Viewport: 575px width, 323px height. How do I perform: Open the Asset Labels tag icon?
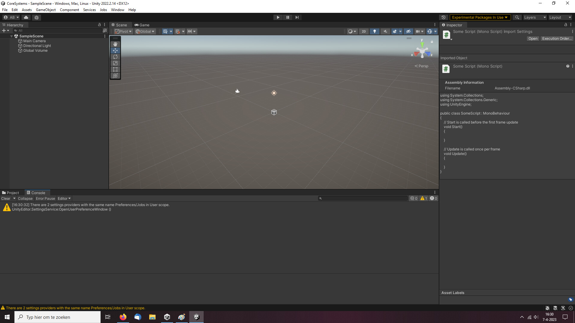tap(571, 299)
